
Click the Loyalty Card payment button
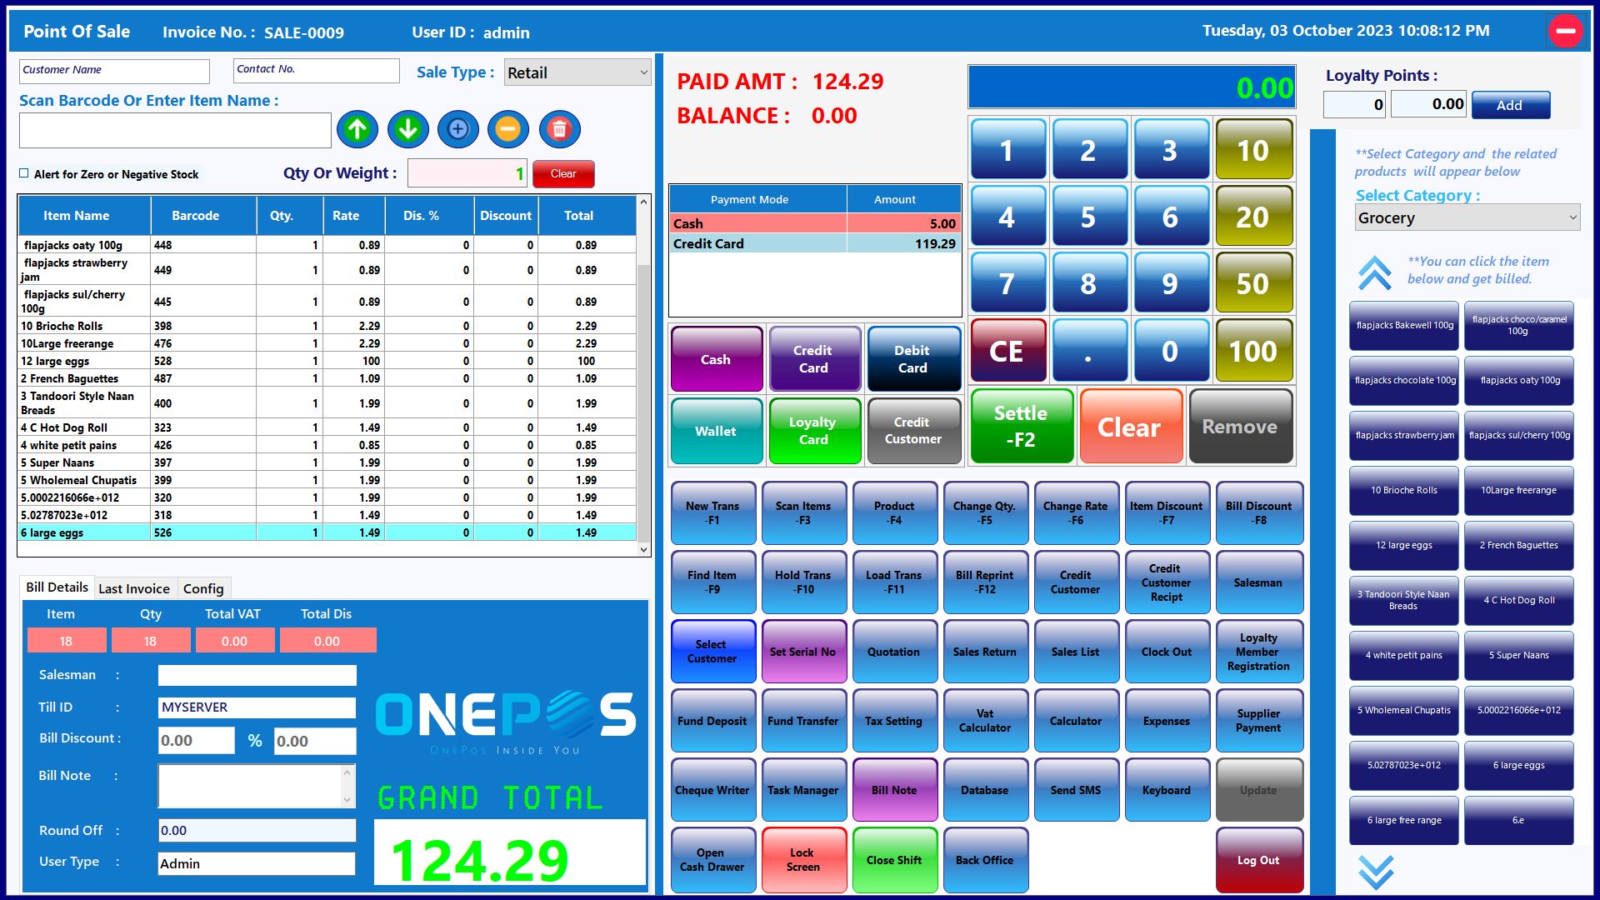click(813, 431)
